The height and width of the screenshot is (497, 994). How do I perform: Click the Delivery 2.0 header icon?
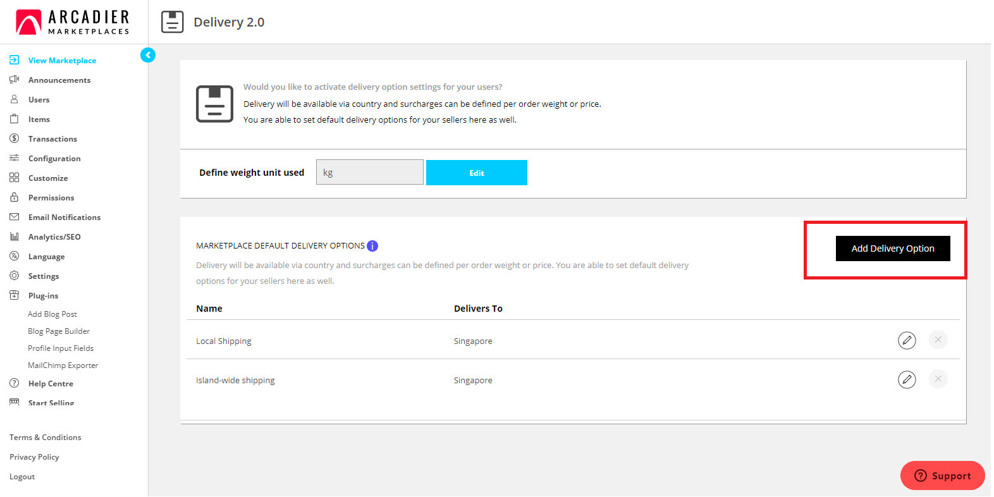[x=172, y=22]
